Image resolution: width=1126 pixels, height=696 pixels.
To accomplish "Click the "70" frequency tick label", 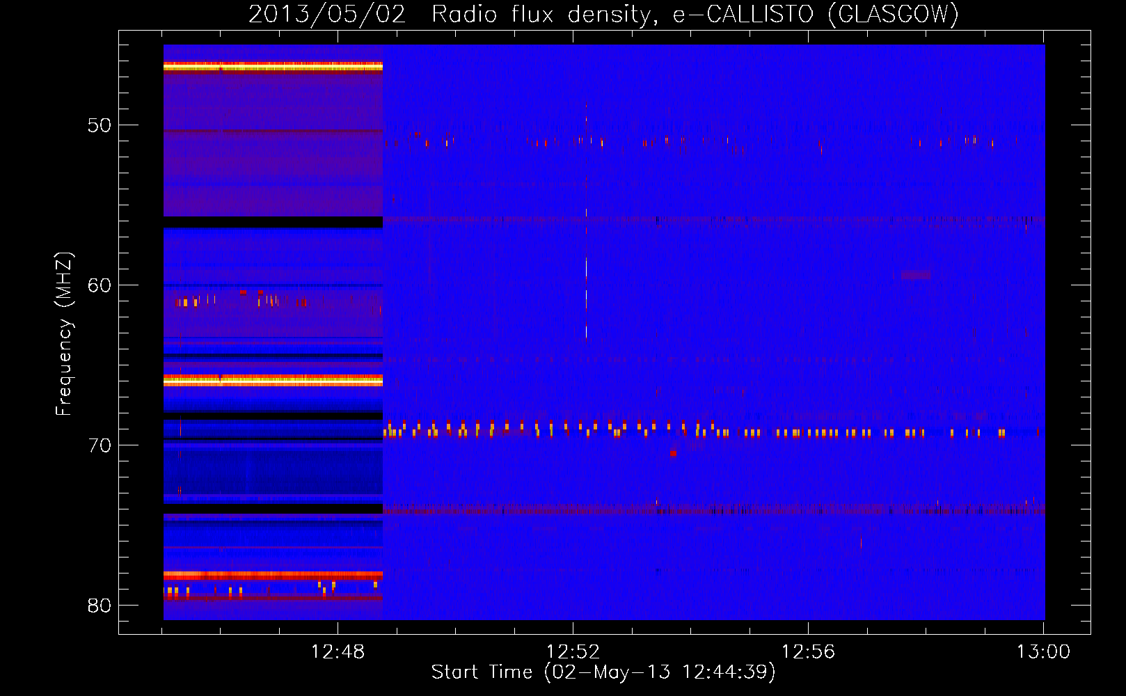I will click(100, 445).
